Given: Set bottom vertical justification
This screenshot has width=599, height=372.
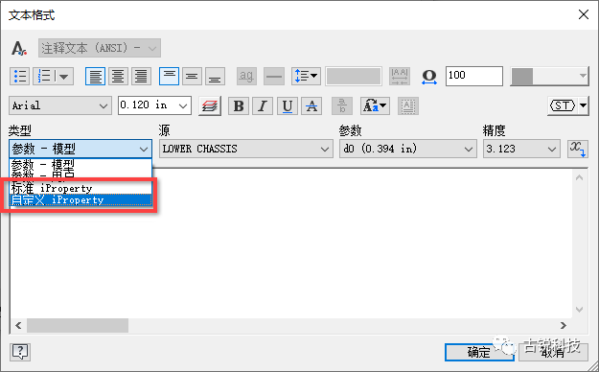Looking at the screenshot, I should tap(215, 76).
